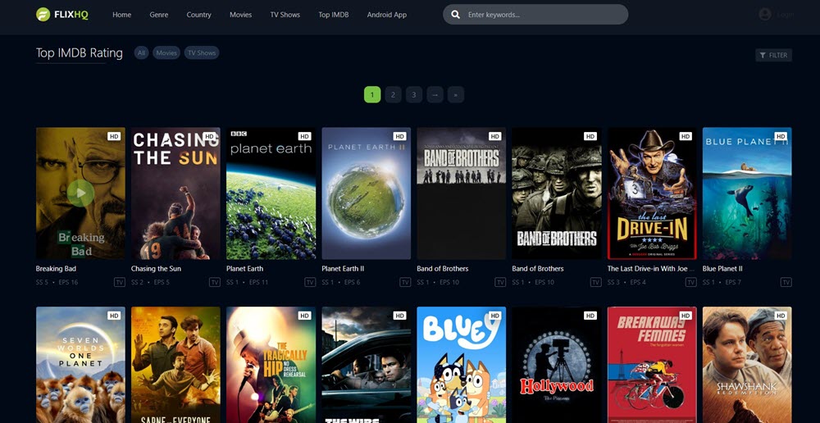Click TV badge under Chasing the Sun
This screenshot has width=820, height=423.
[x=215, y=282]
